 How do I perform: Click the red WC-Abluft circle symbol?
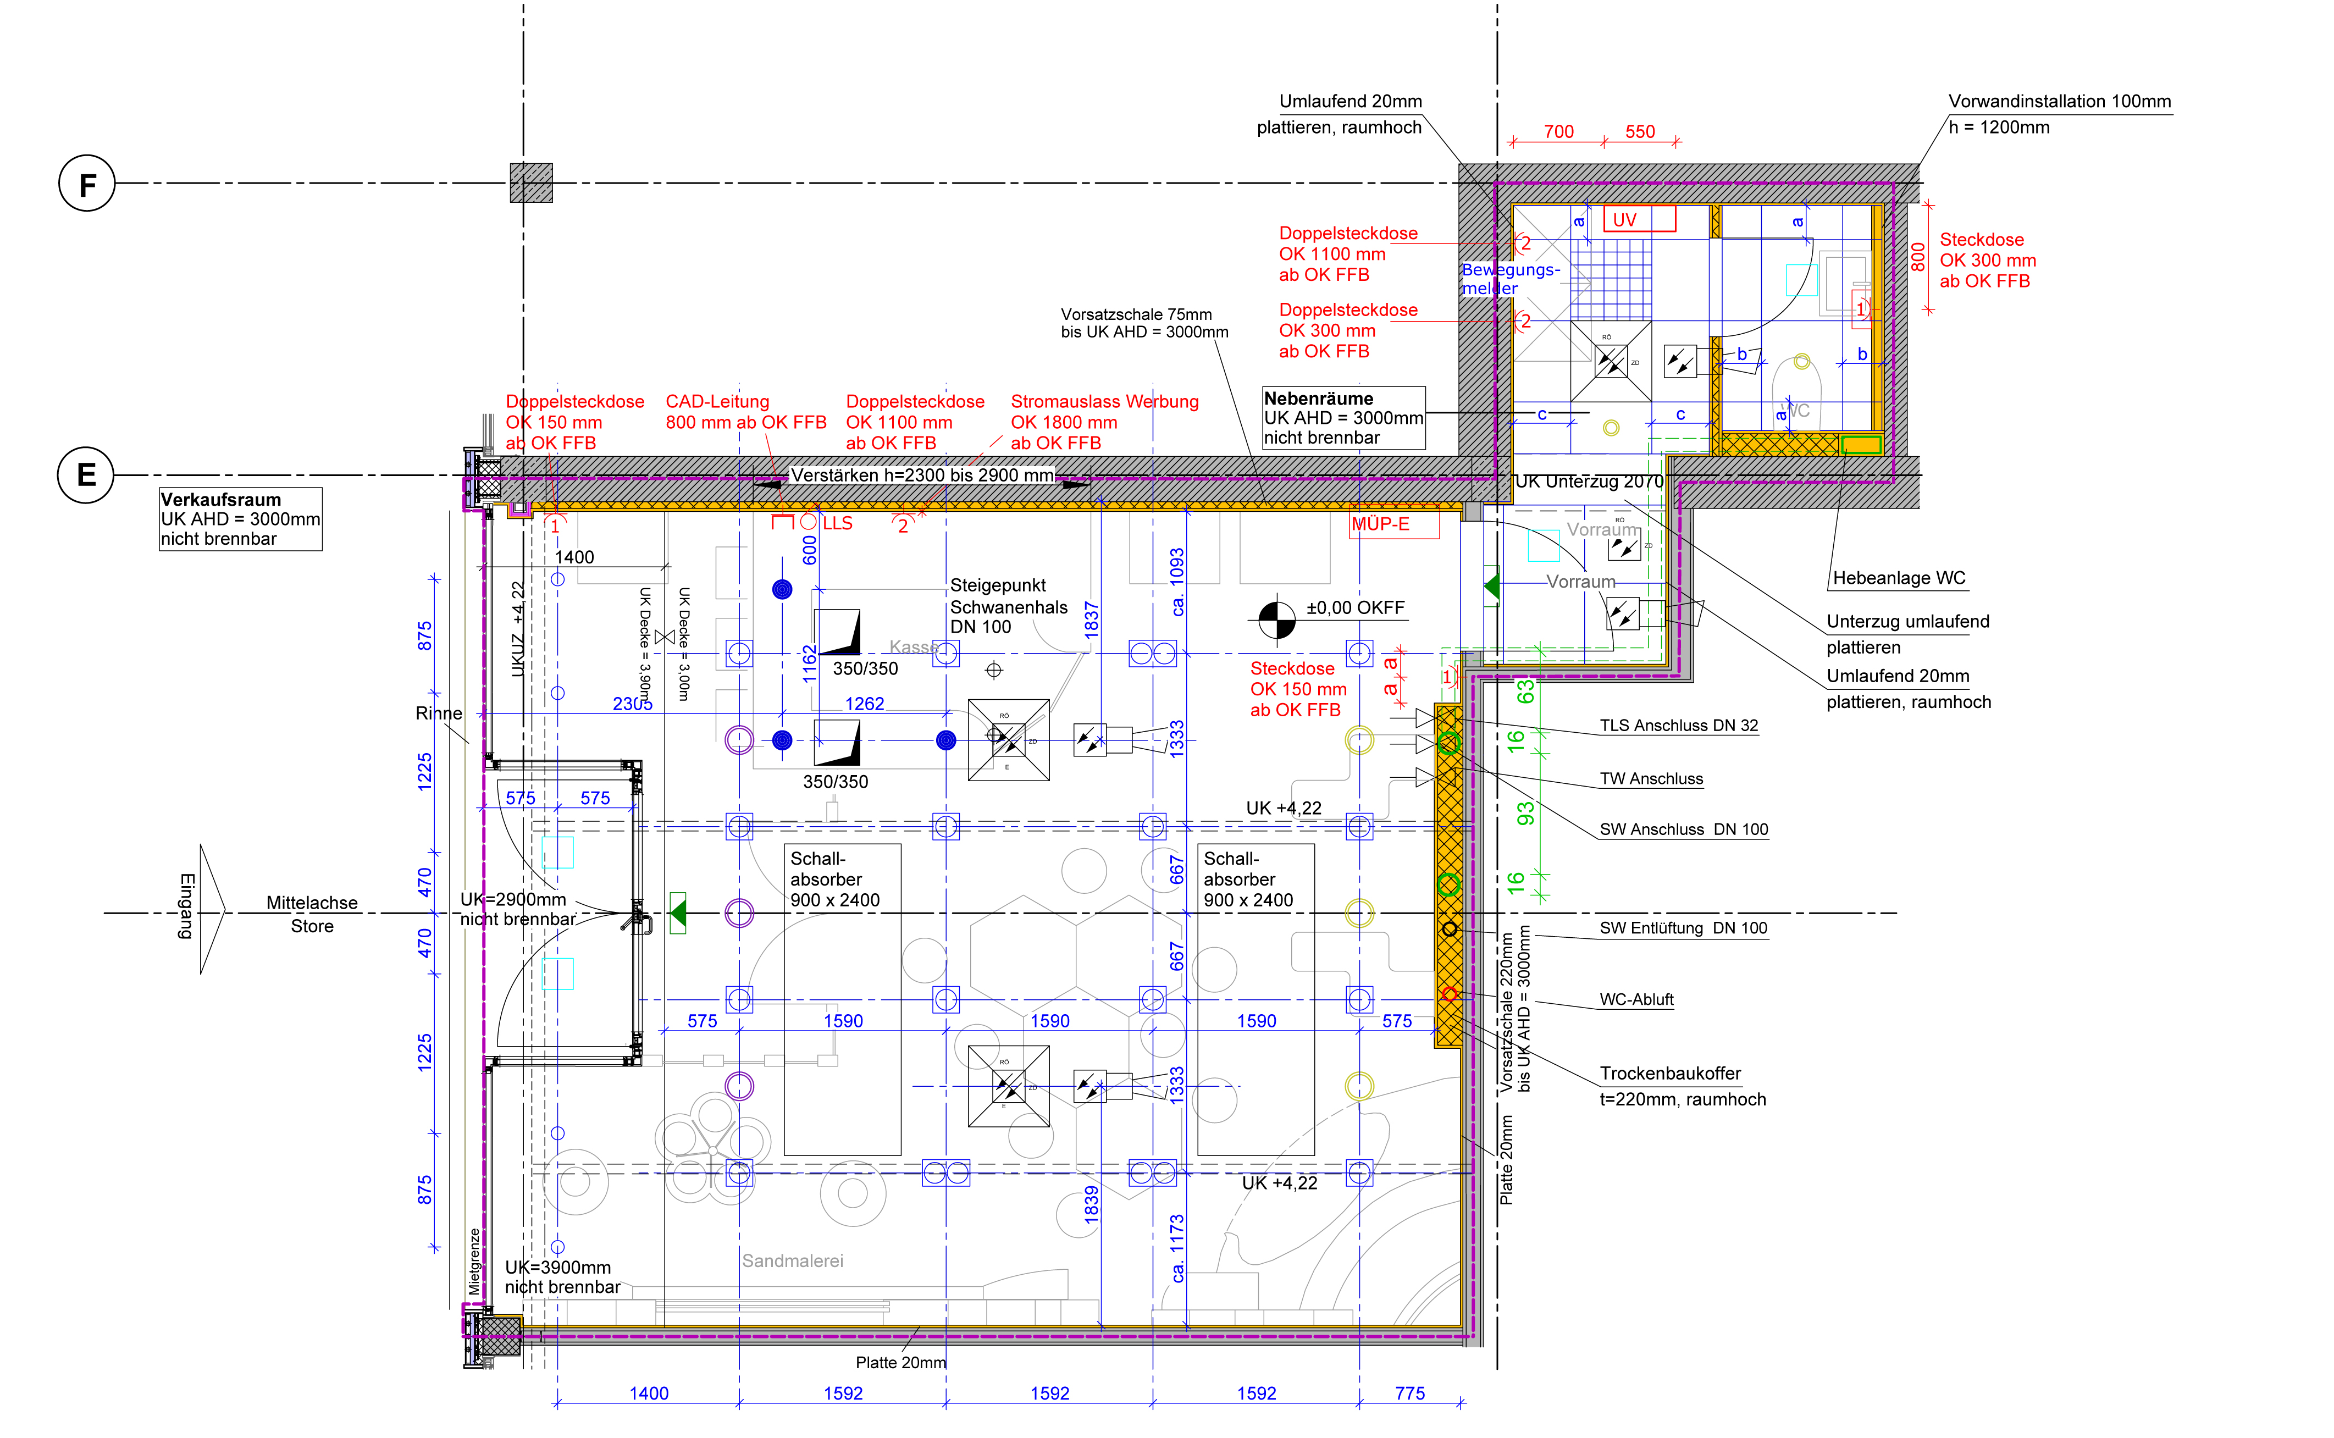coord(1448,995)
